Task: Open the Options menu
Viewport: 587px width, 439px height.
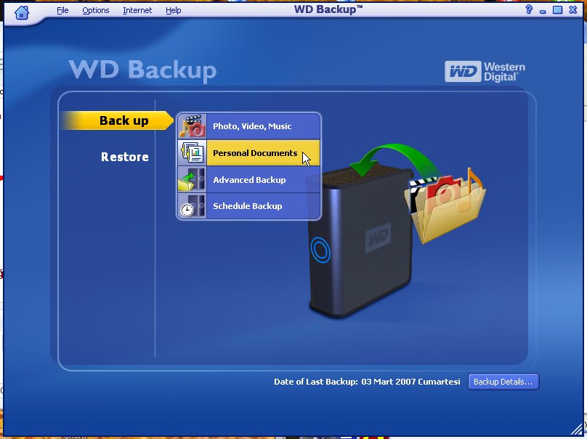Action: pyautogui.click(x=96, y=10)
